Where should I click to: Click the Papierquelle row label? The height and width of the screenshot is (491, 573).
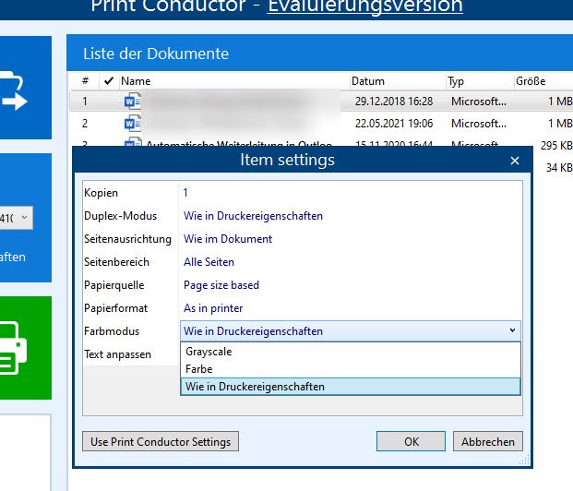pos(114,285)
